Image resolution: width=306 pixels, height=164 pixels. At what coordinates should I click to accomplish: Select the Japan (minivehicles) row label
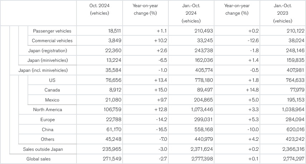[48, 60]
